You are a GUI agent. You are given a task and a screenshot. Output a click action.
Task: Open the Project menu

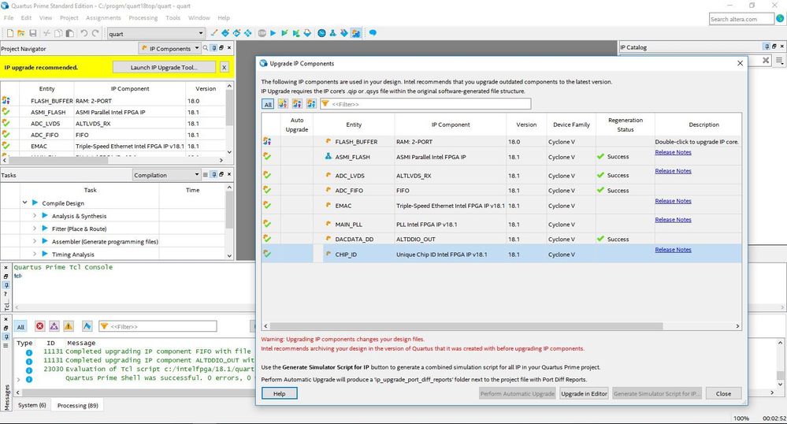click(69, 17)
